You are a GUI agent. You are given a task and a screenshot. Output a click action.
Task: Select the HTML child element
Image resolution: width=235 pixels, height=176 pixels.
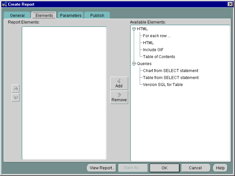pyautogui.click(x=148, y=43)
